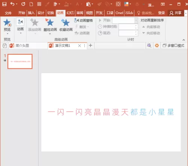
Task: Switch to the 简介头图 document tab
Action: [28, 45]
